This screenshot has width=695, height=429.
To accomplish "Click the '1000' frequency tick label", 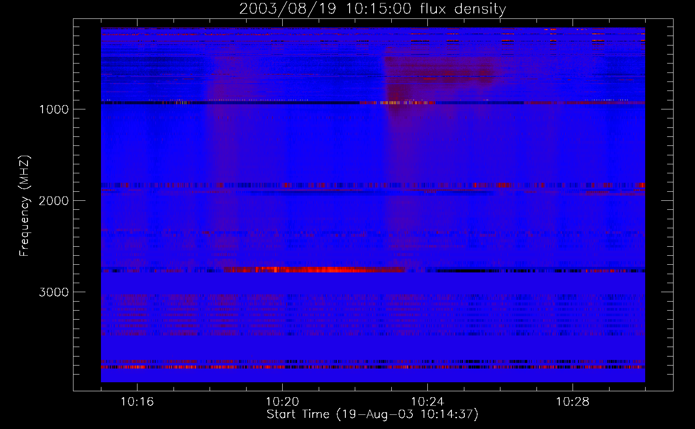I will click(x=54, y=109).
